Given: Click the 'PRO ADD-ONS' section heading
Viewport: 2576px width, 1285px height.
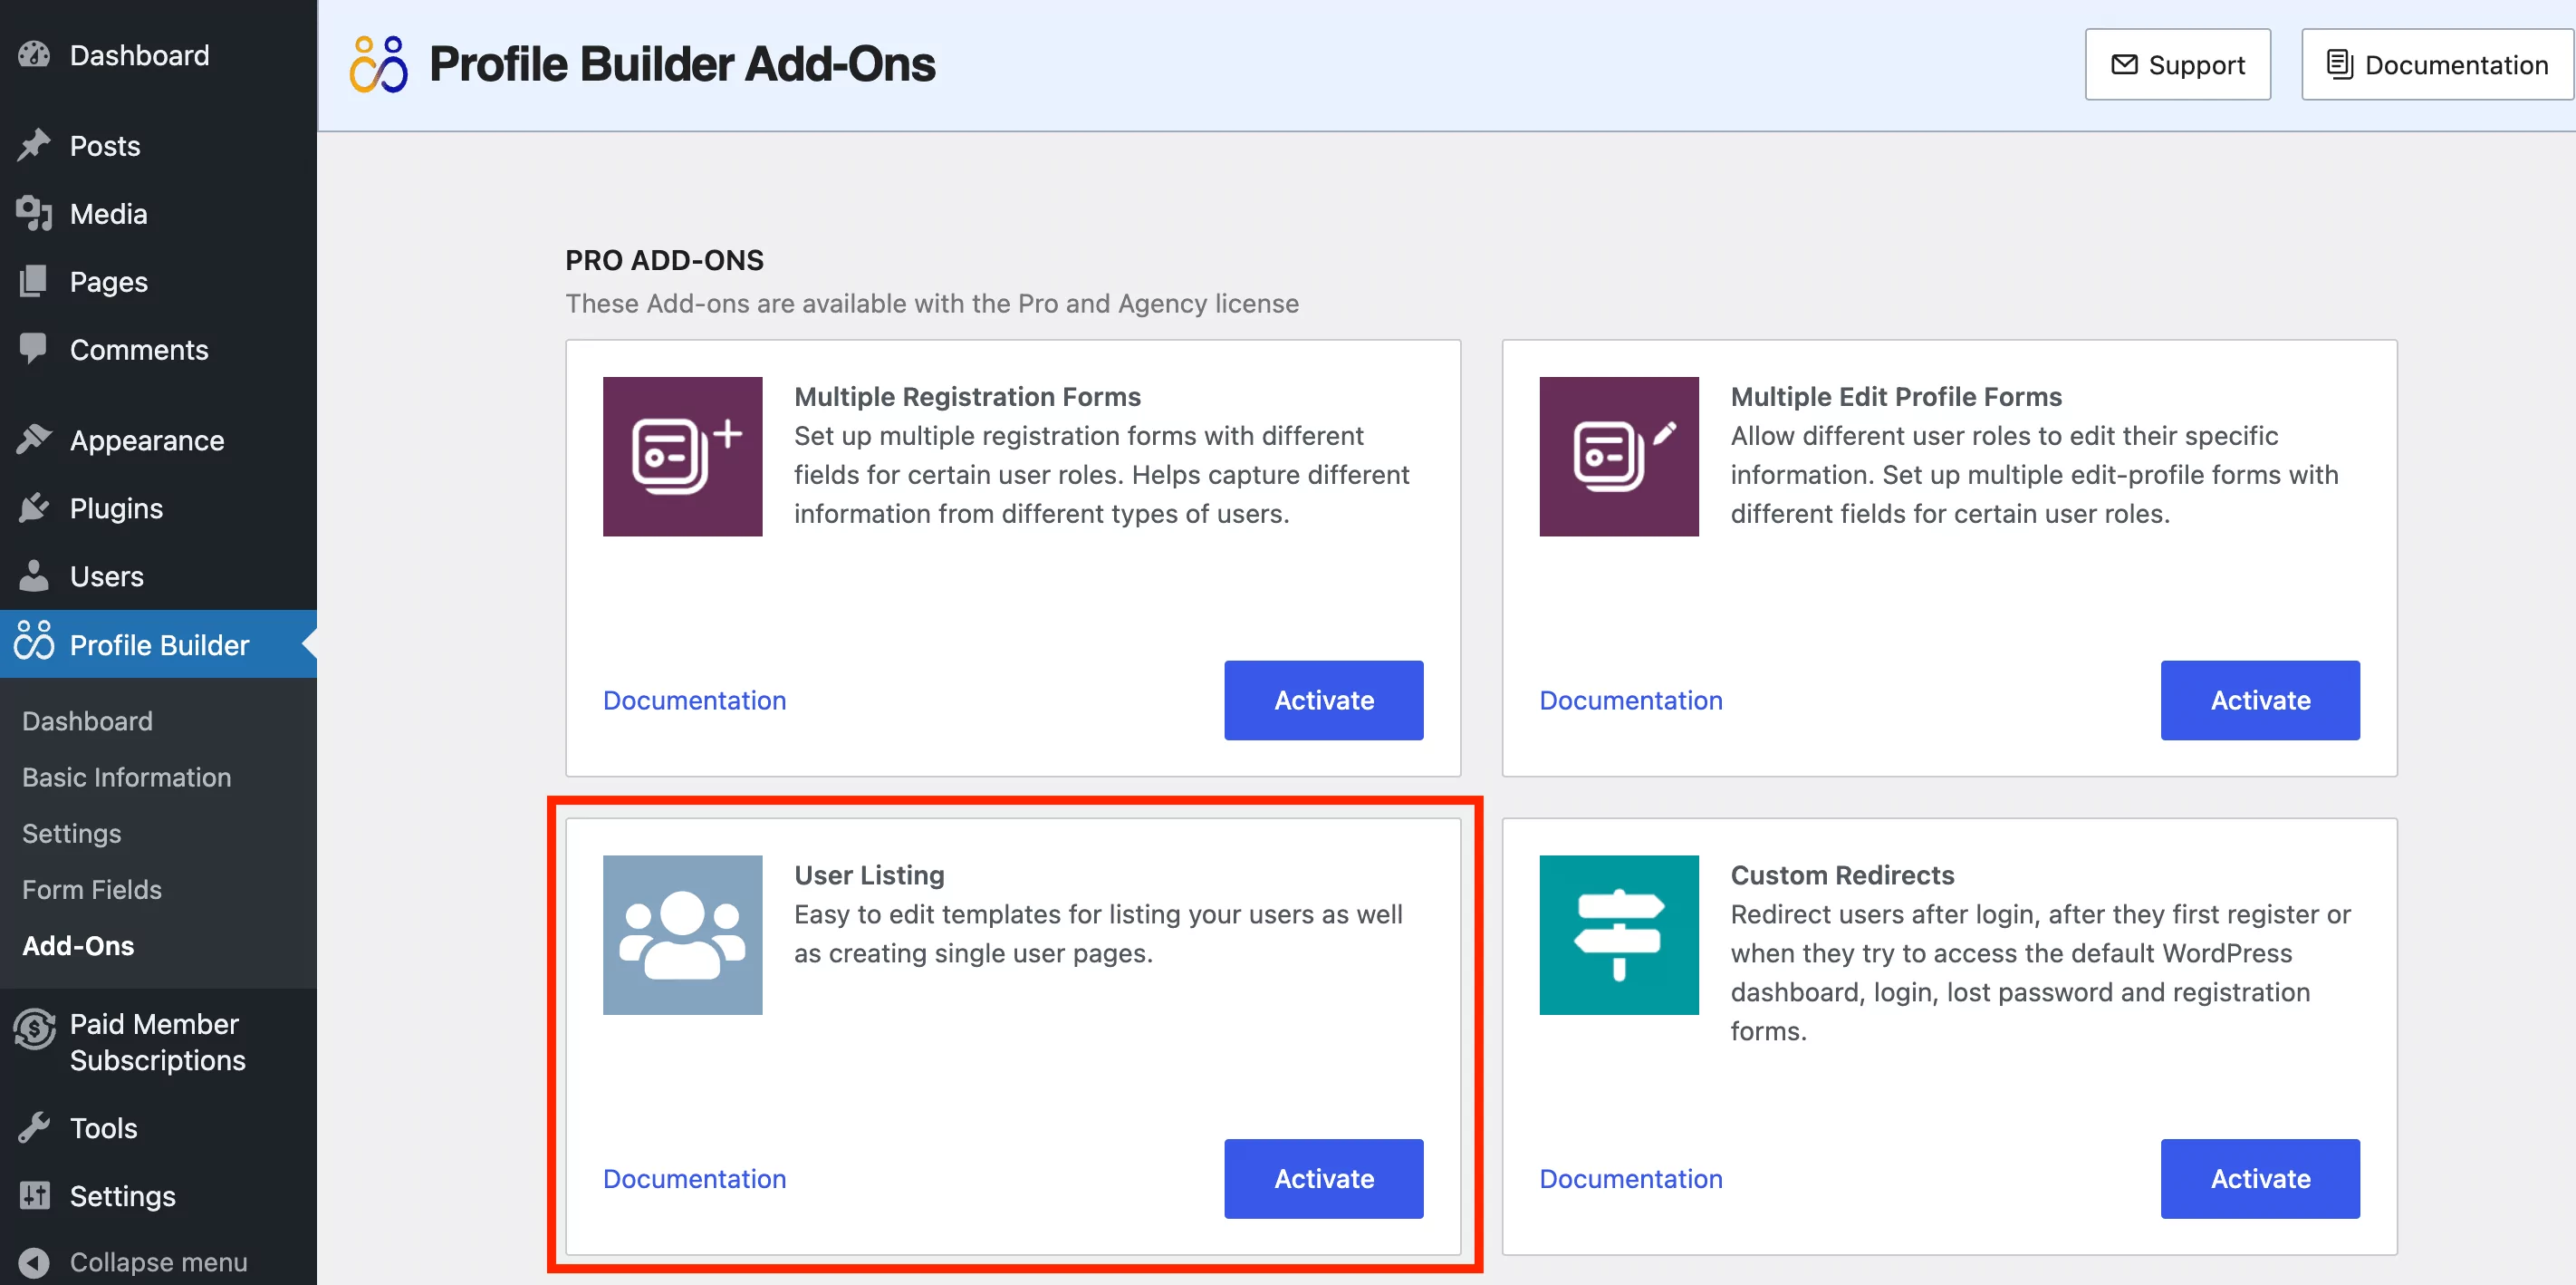Looking at the screenshot, I should (x=664, y=260).
